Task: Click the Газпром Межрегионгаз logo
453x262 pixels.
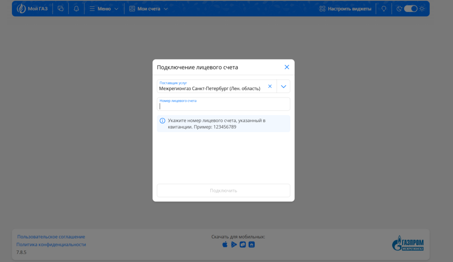Action: pyautogui.click(x=408, y=243)
